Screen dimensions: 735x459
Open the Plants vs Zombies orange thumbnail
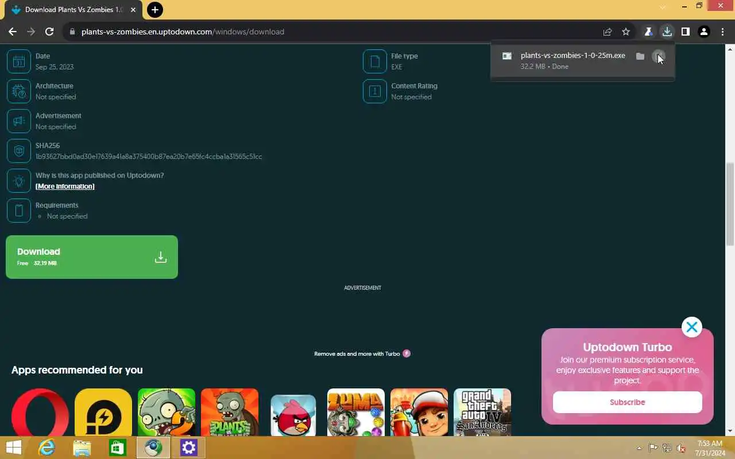(230, 413)
